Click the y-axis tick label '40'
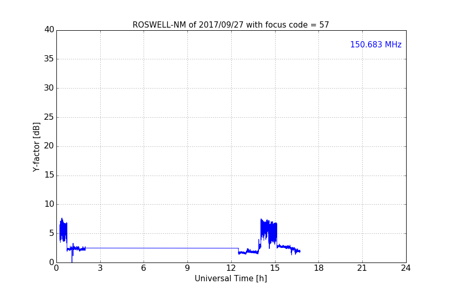Image resolution: width=451 pixels, height=300 pixels. (49, 30)
